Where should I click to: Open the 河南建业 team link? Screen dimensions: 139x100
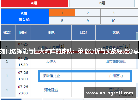[x=51, y=90]
